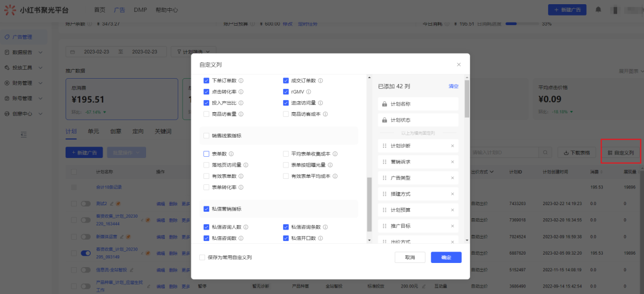Click the dialog left list scrollbar thumb
The image size is (644, 294).
[369, 204]
